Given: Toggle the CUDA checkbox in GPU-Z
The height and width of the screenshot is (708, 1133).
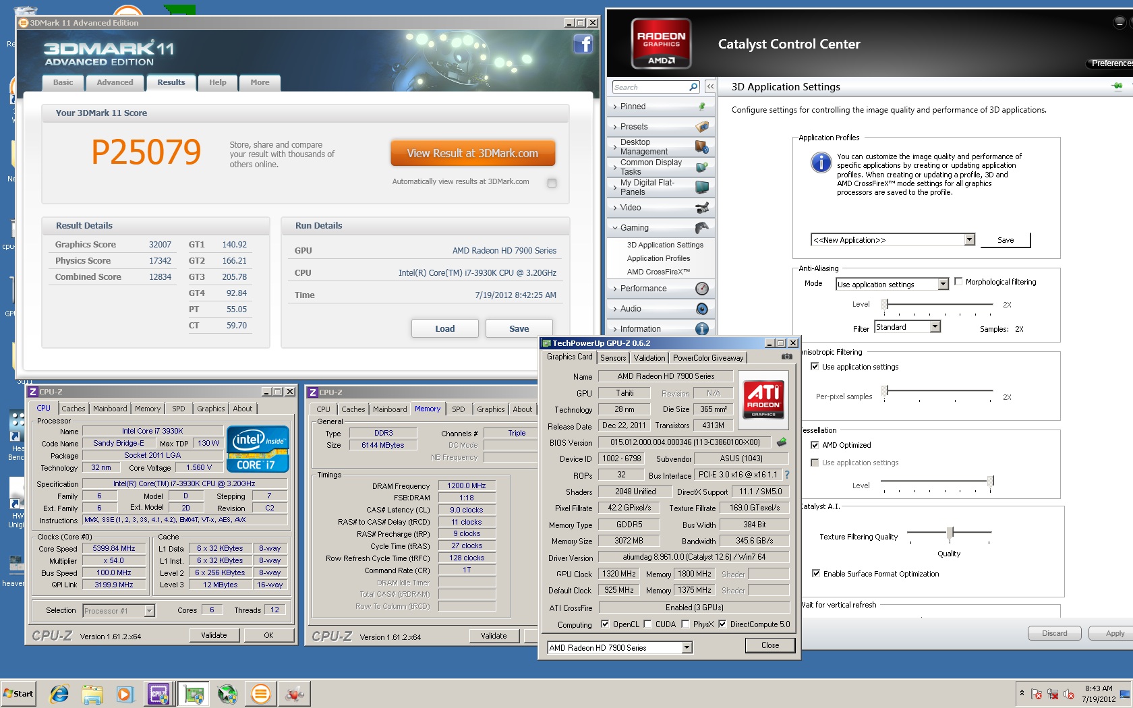Looking at the screenshot, I should [648, 624].
